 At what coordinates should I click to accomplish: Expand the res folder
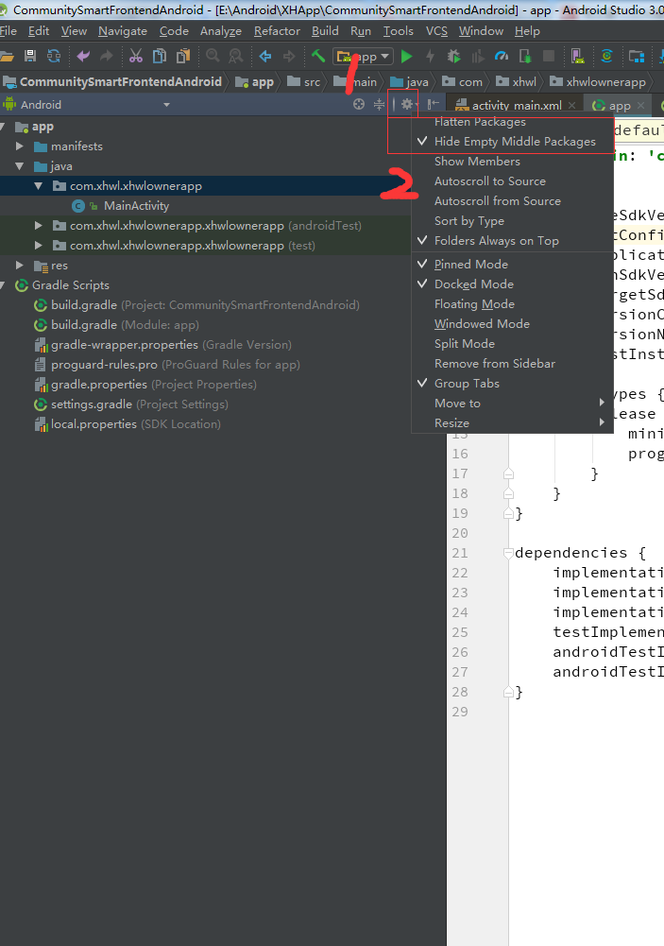pyautogui.click(x=19, y=266)
